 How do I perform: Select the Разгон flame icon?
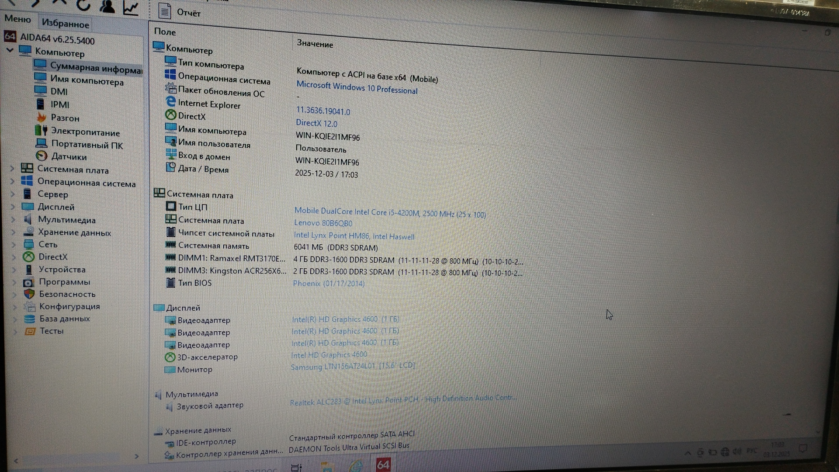point(42,117)
